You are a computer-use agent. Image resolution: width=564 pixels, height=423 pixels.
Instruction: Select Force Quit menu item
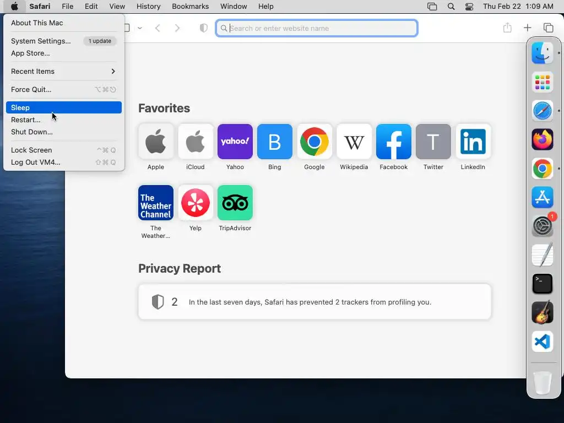pyautogui.click(x=64, y=90)
